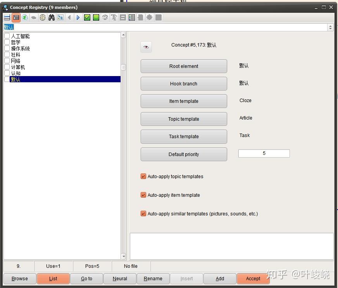Click the Browse button at bottom

(x=20, y=279)
